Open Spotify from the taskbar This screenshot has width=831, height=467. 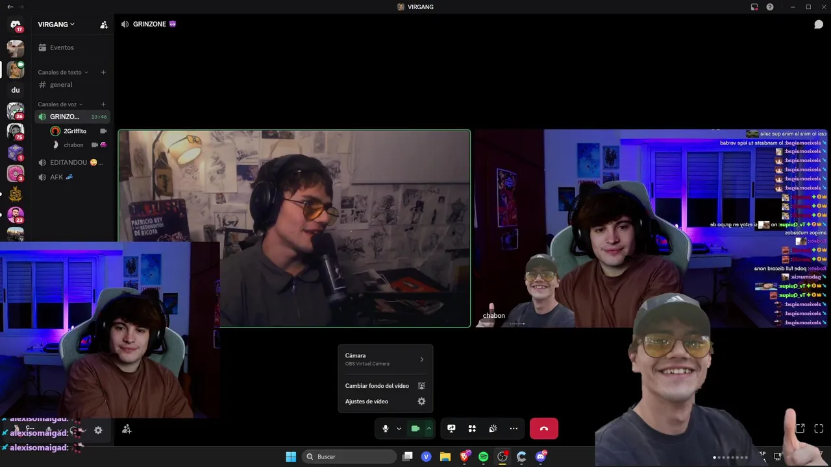pyautogui.click(x=483, y=457)
